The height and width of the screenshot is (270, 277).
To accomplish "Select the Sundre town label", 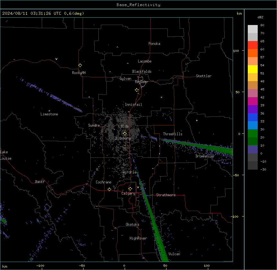I will 94,125.
